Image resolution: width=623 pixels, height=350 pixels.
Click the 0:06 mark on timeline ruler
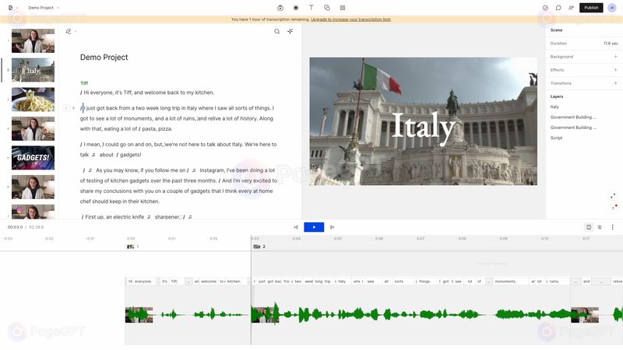(x=379, y=239)
